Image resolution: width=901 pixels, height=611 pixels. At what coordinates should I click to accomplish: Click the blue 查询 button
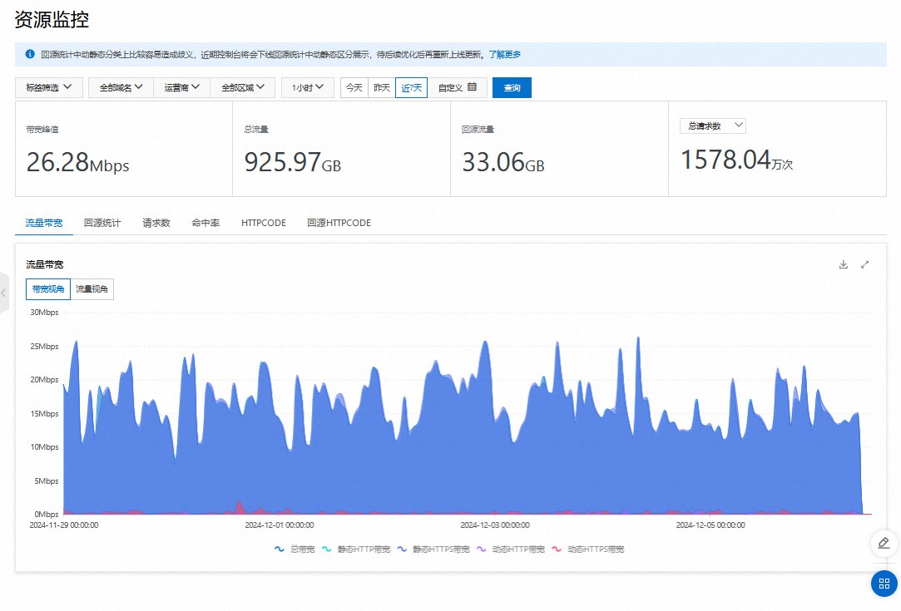coord(512,87)
